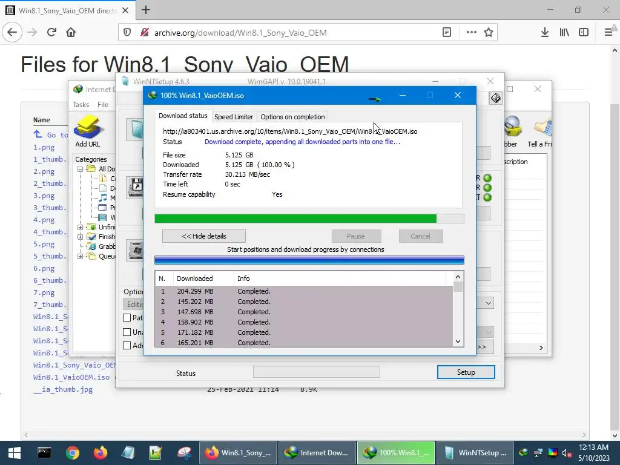Click Tell a Friend icon in IDM
The width and height of the screenshot is (620, 465).
(x=539, y=131)
